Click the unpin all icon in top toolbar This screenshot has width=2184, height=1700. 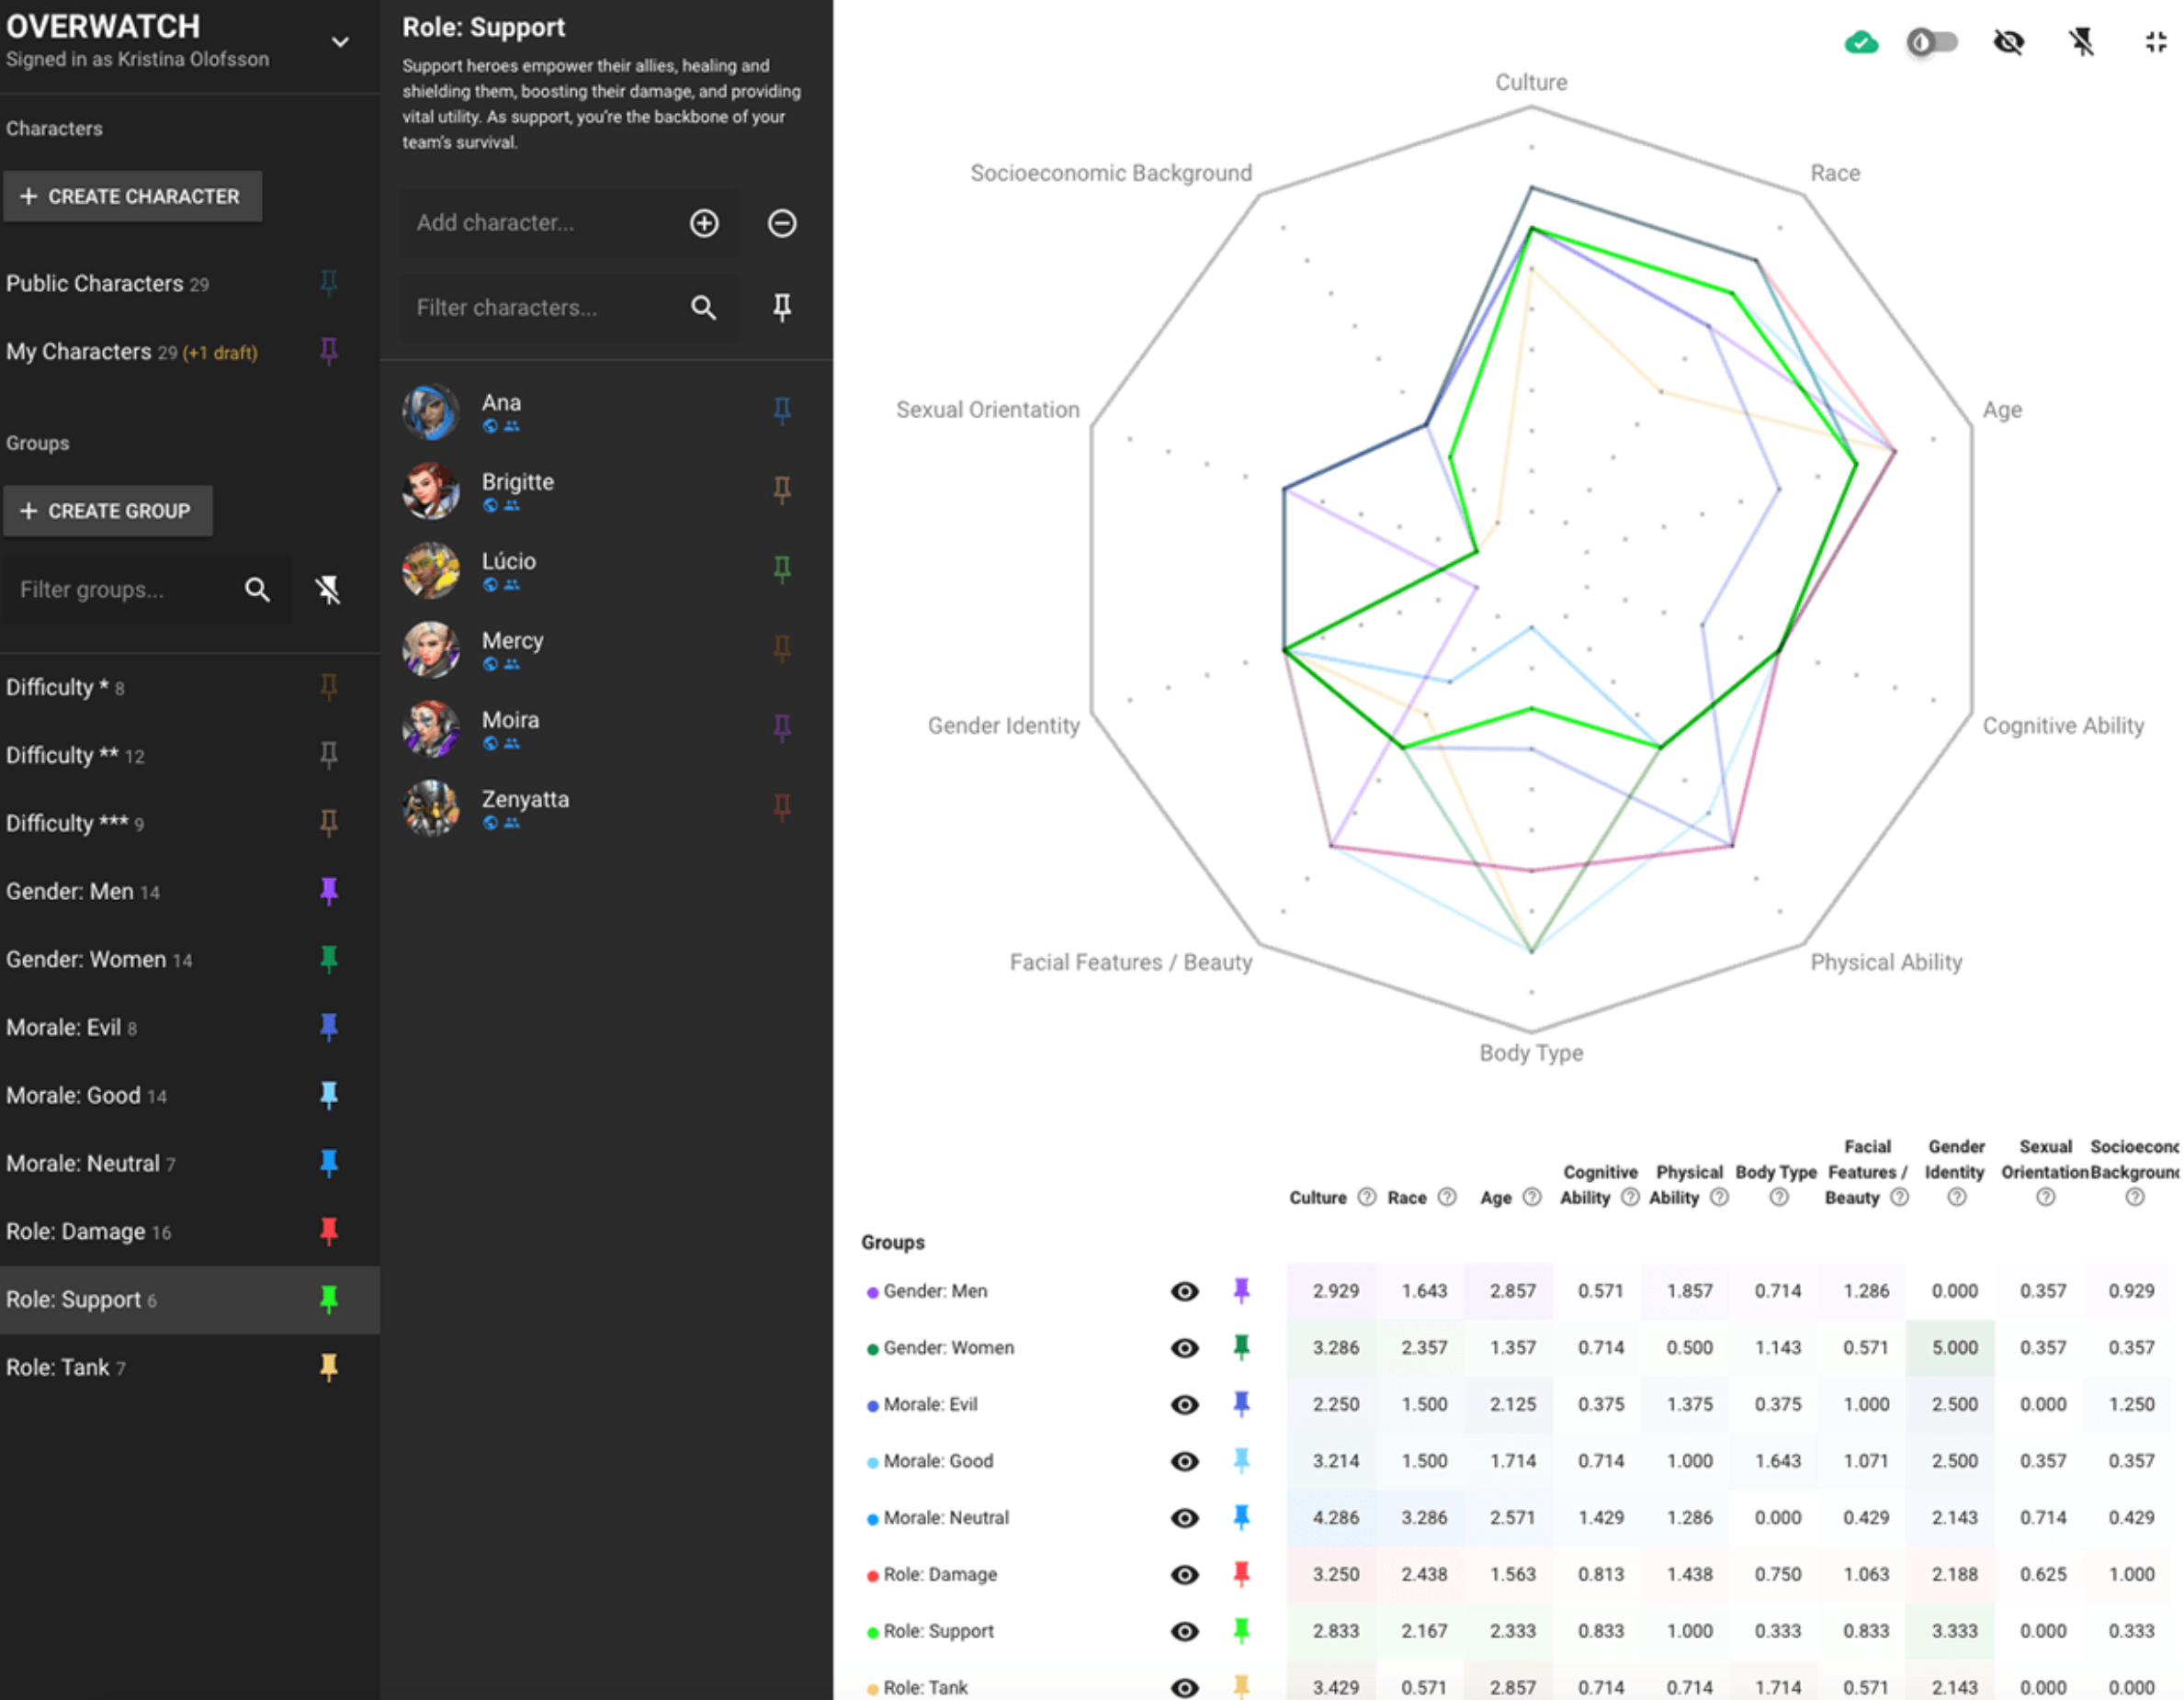[x=2082, y=42]
